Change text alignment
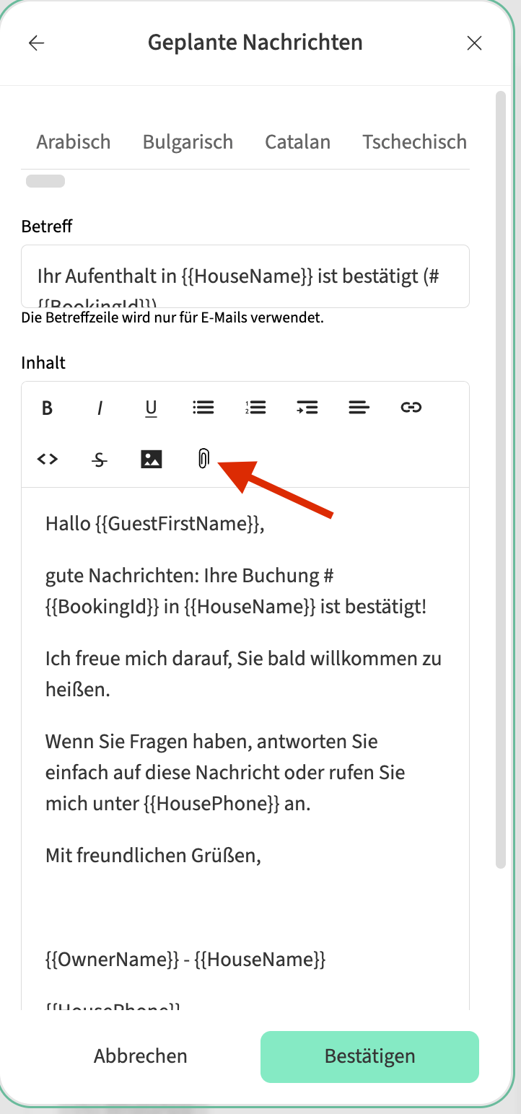Screen dimensions: 521x1114 pos(359,408)
